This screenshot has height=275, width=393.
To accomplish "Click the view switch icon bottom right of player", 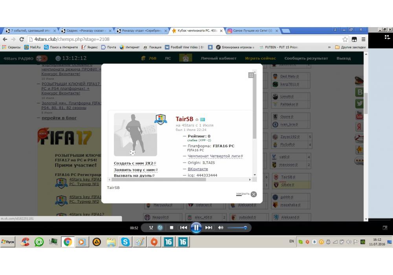I will coord(385,228).
